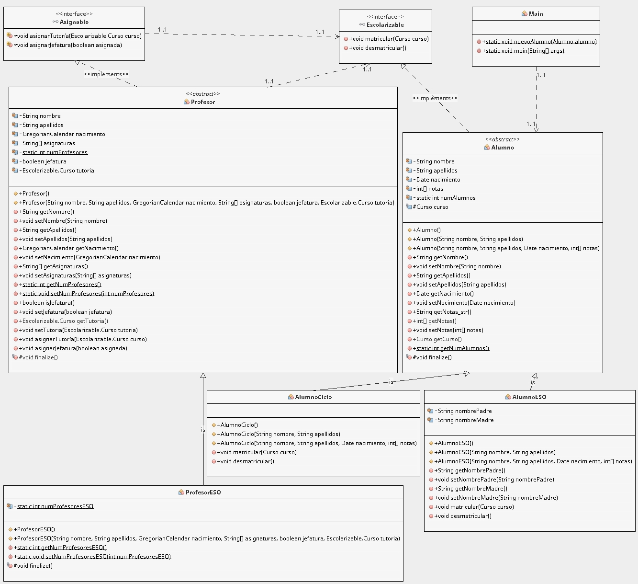Screen dimensions: 638x584
Task: Click the class icon beside the Alumno title
Action: 487,148
